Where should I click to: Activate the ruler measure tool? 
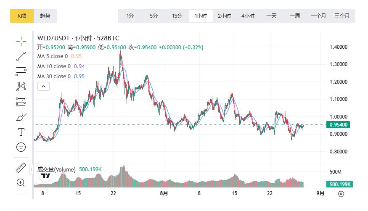21,167
